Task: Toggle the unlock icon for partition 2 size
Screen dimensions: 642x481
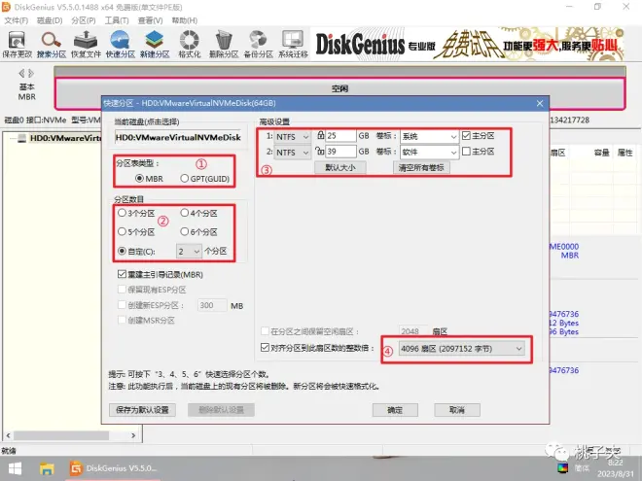Action: [x=320, y=151]
